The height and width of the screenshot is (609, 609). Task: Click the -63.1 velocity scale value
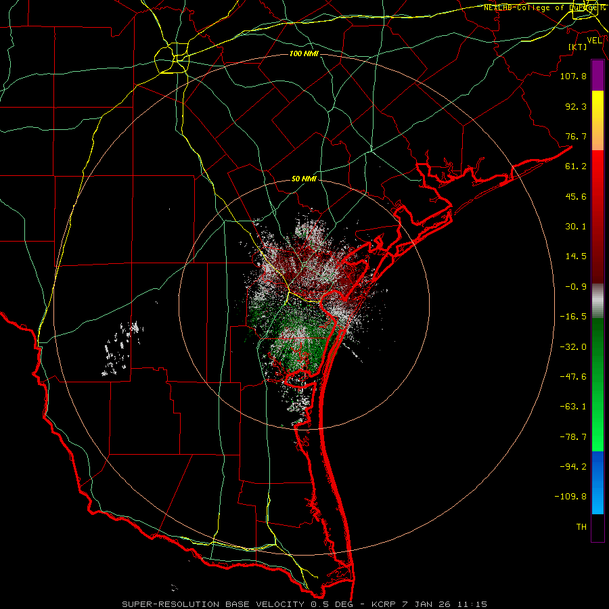tap(573, 407)
